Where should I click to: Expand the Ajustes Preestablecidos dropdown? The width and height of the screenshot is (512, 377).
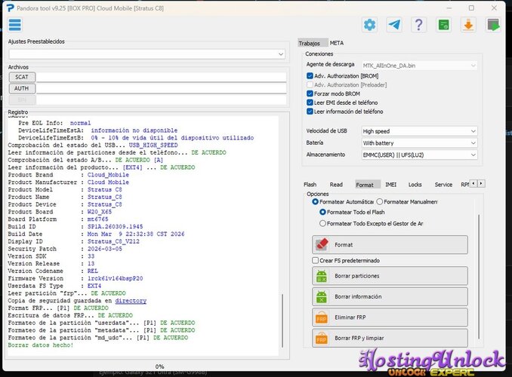[147, 54]
